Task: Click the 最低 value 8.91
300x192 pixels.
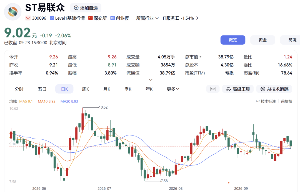Action: 112,65
